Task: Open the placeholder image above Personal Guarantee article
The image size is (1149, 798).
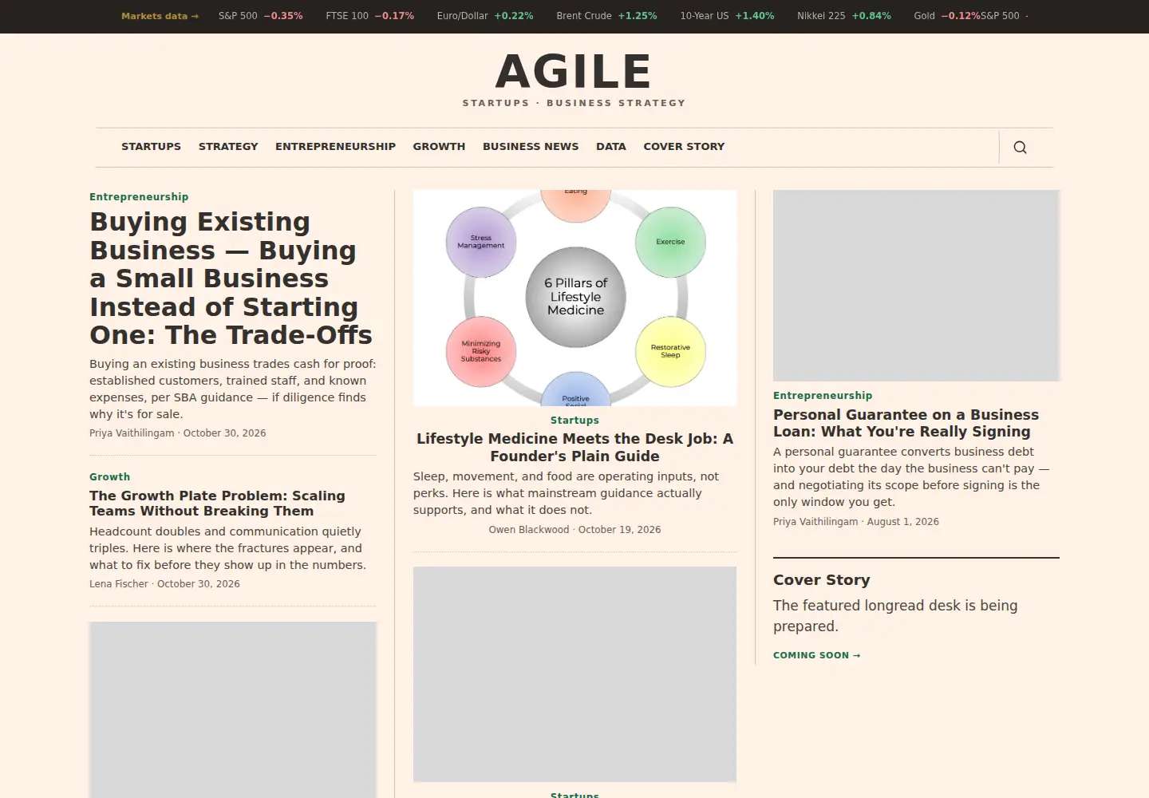Action: point(916,286)
